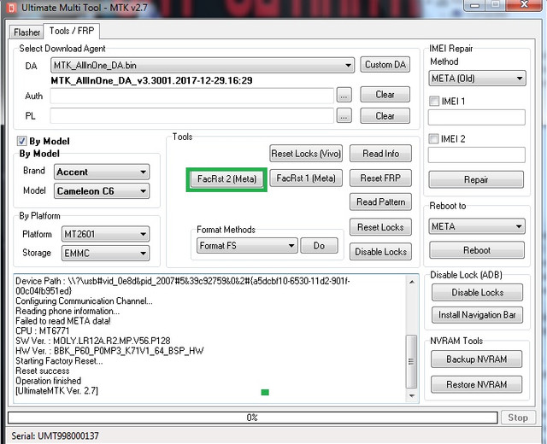The height and width of the screenshot is (444, 547).
Task: Click the Ultimate Multi Tool title bar icon
Action: (11, 8)
